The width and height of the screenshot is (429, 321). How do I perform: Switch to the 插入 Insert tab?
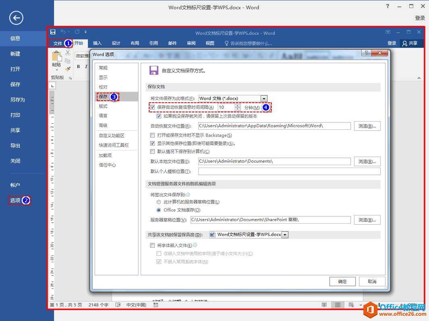point(98,43)
